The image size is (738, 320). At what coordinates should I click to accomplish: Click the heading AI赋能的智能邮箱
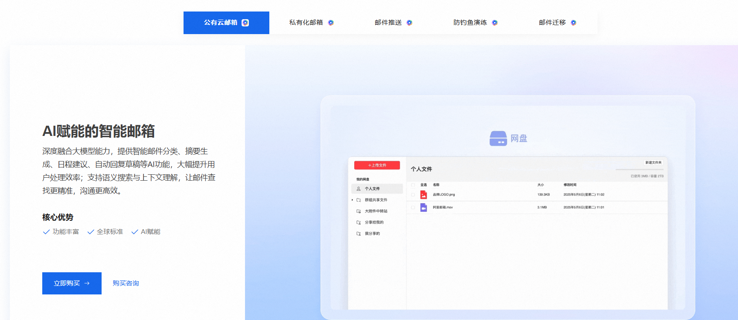click(x=99, y=131)
